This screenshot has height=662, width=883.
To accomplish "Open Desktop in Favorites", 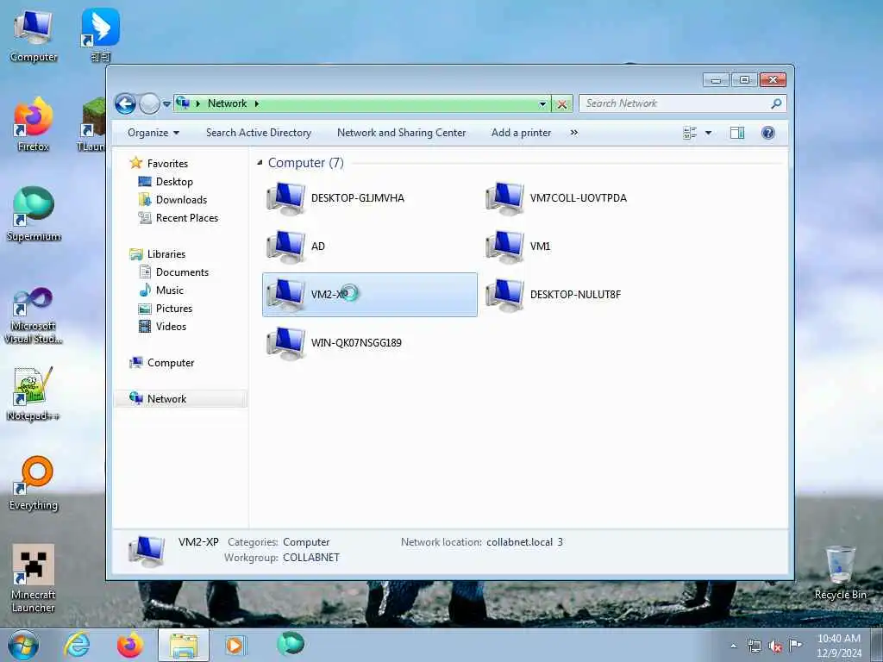I will 174,182.
